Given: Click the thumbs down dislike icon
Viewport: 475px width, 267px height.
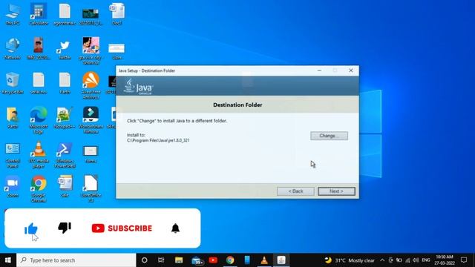Looking at the screenshot, I should (65, 228).
